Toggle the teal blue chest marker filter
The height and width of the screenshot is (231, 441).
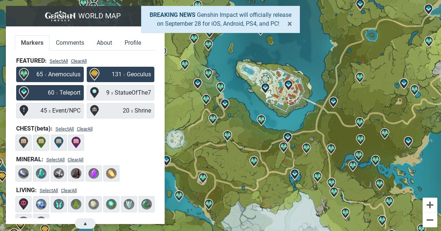coord(59,143)
